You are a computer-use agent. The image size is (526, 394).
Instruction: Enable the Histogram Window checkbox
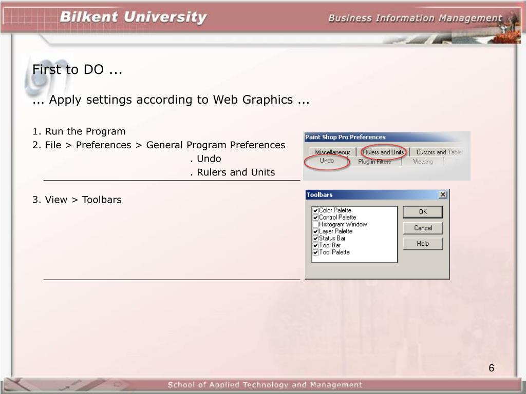click(315, 225)
